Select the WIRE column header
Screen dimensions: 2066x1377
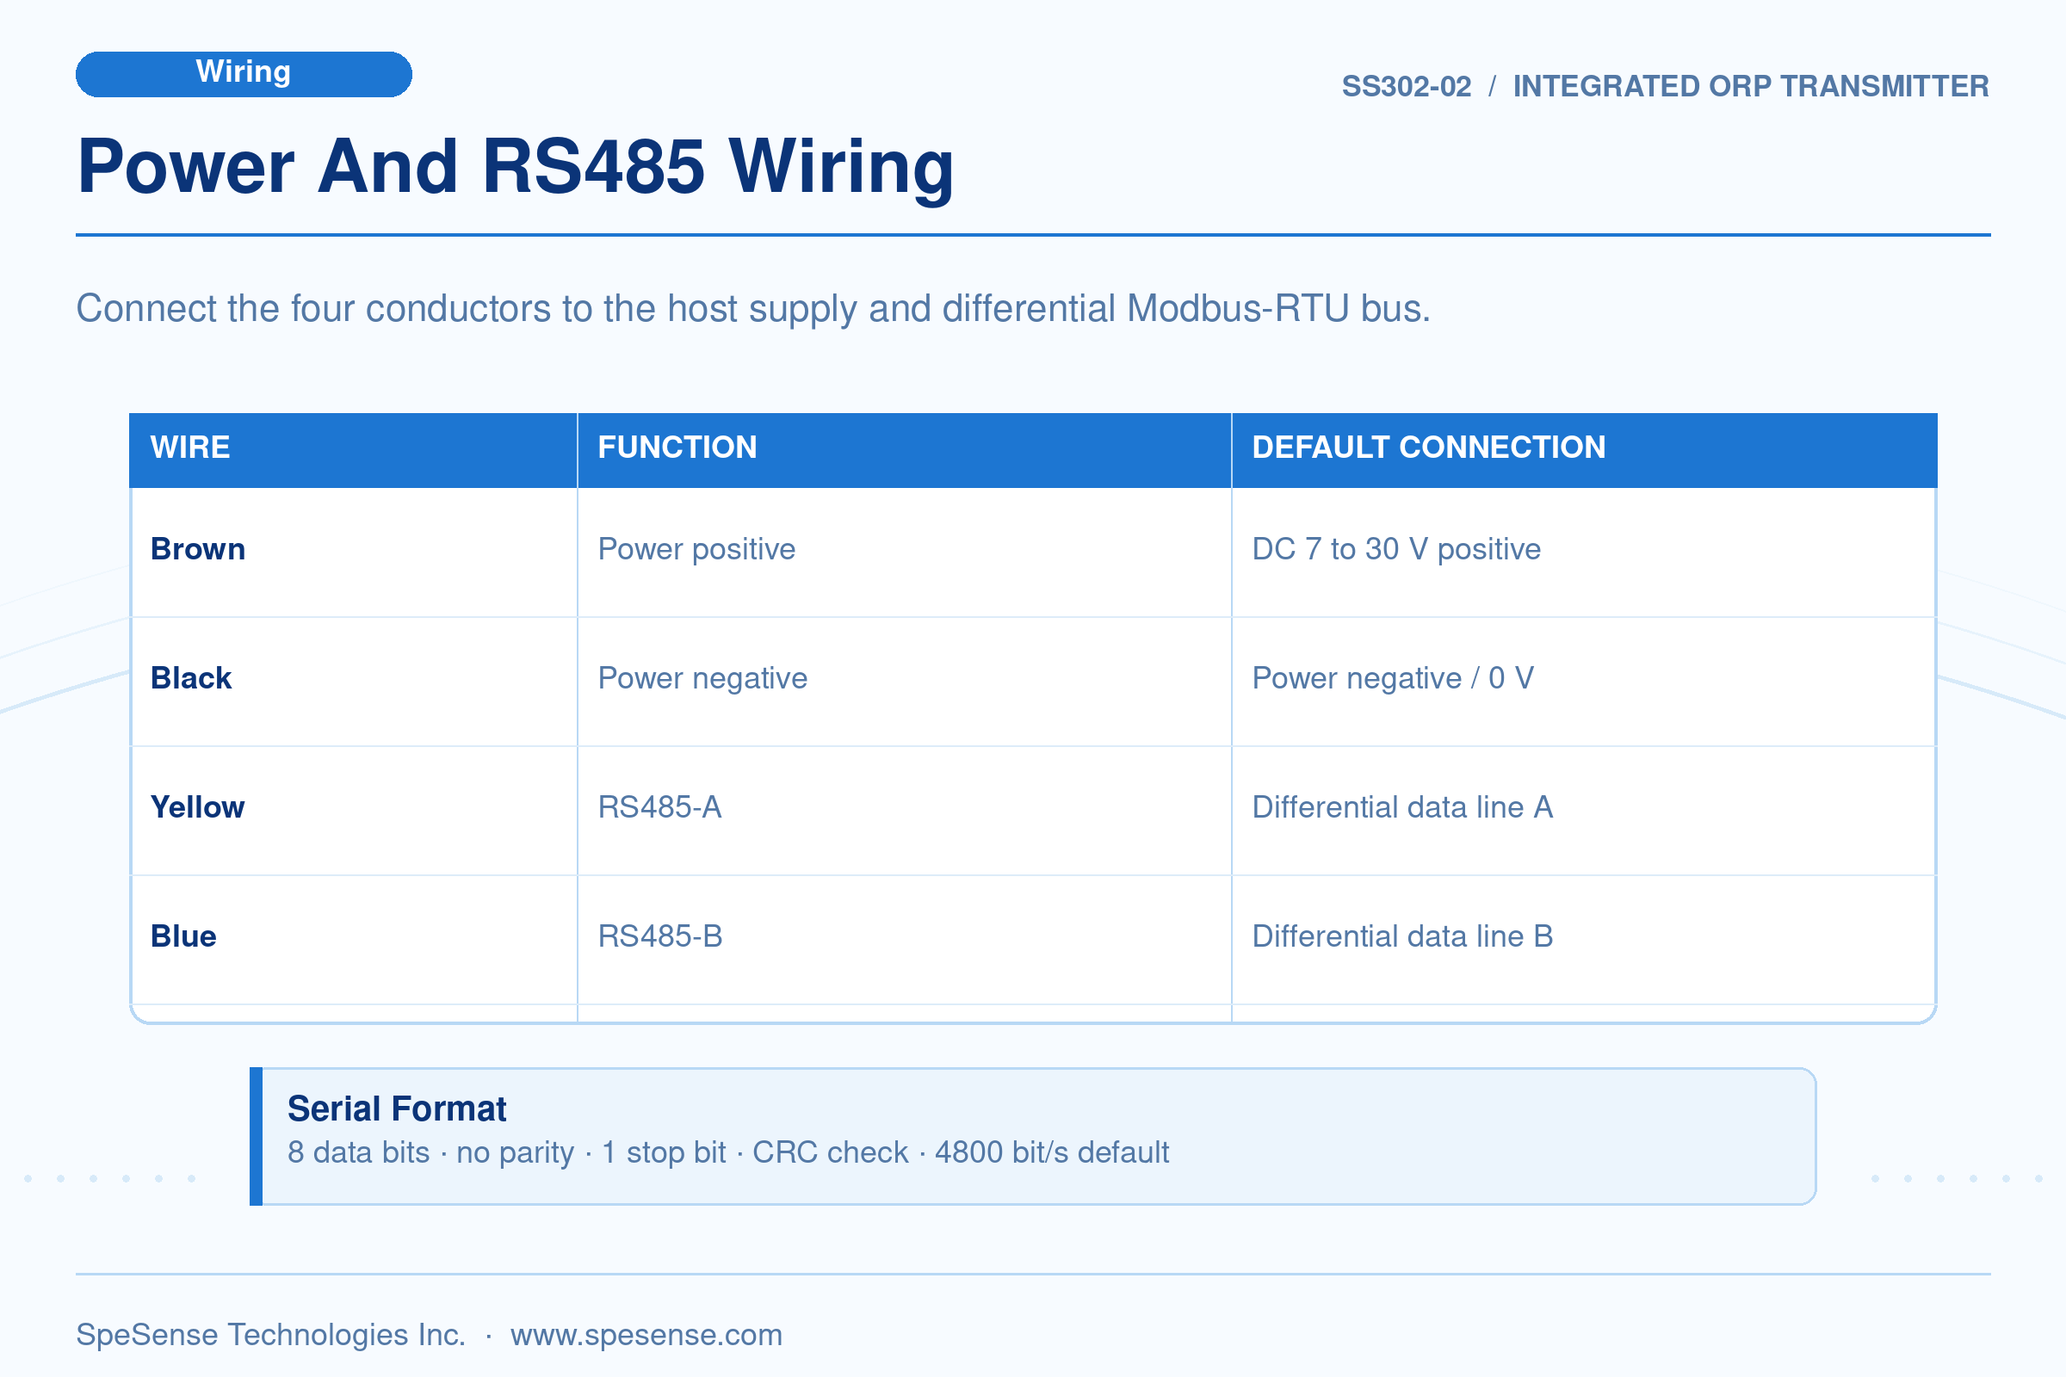353,449
